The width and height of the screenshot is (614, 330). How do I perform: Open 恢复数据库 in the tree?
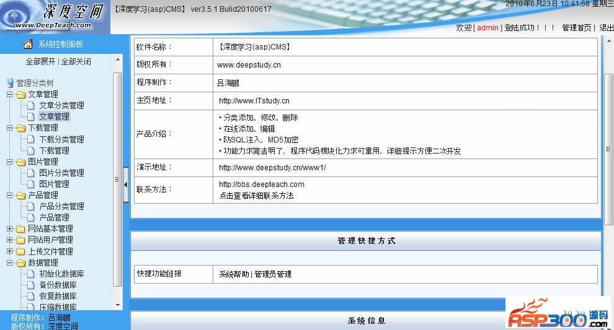[58, 297]
